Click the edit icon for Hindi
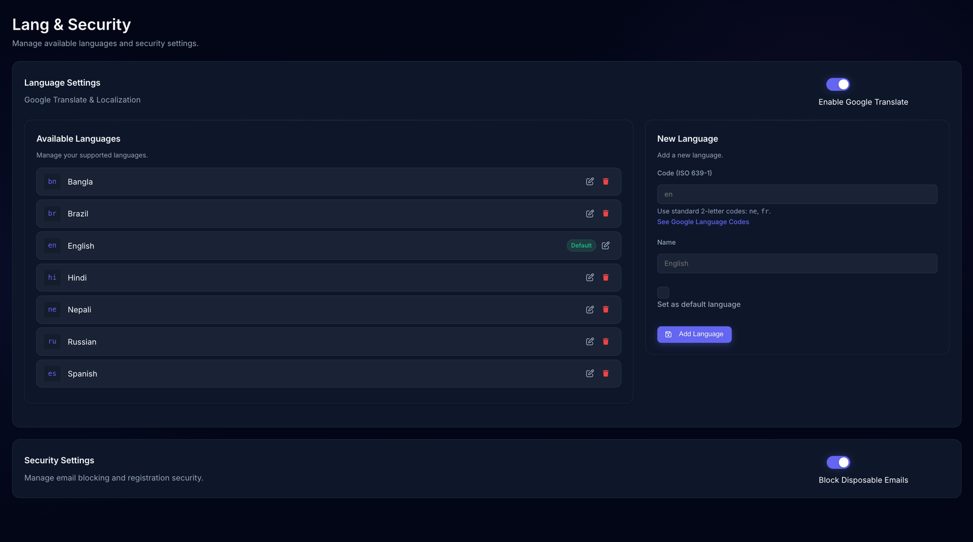 (x=589, y=278)
